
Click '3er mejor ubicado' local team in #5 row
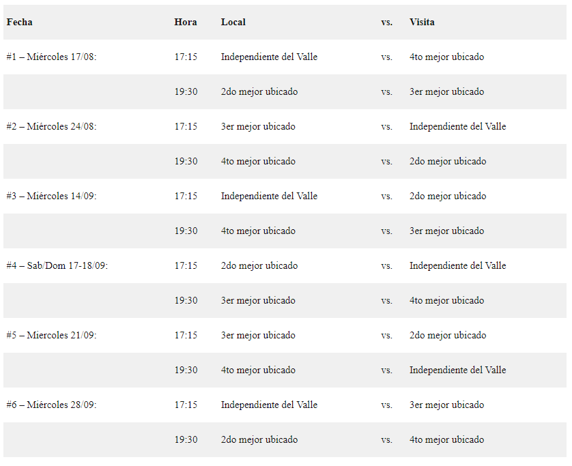(258, 335)
